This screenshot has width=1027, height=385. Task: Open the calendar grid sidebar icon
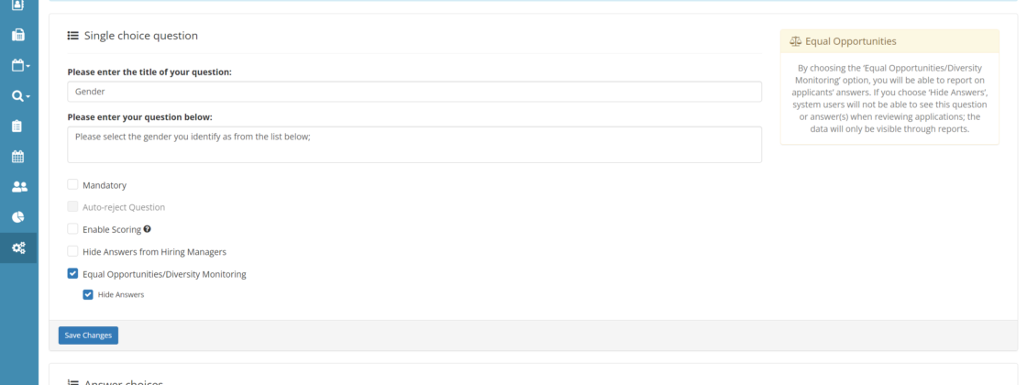(x=18, y=156)
